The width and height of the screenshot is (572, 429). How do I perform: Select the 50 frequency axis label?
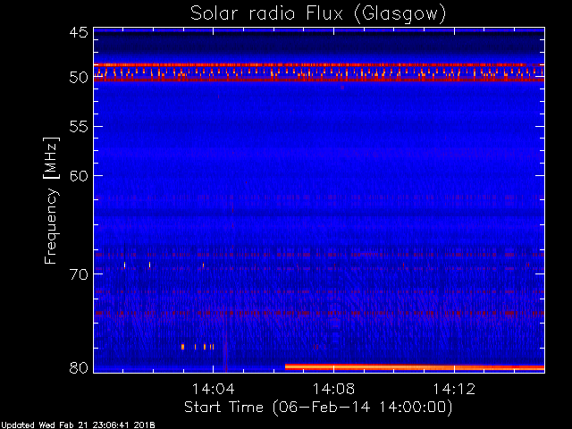click(x=79, y=78)
